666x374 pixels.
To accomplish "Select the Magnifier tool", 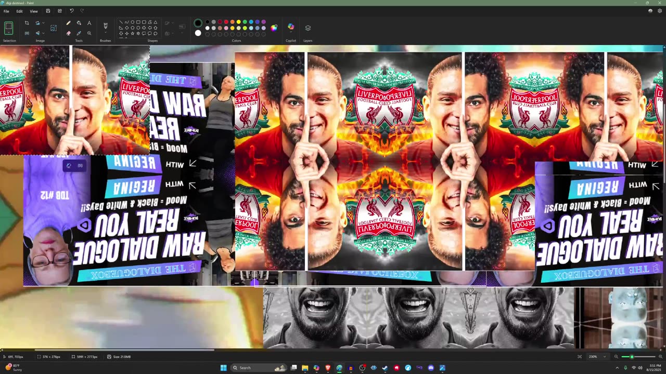I will click(x=89, y=33).
